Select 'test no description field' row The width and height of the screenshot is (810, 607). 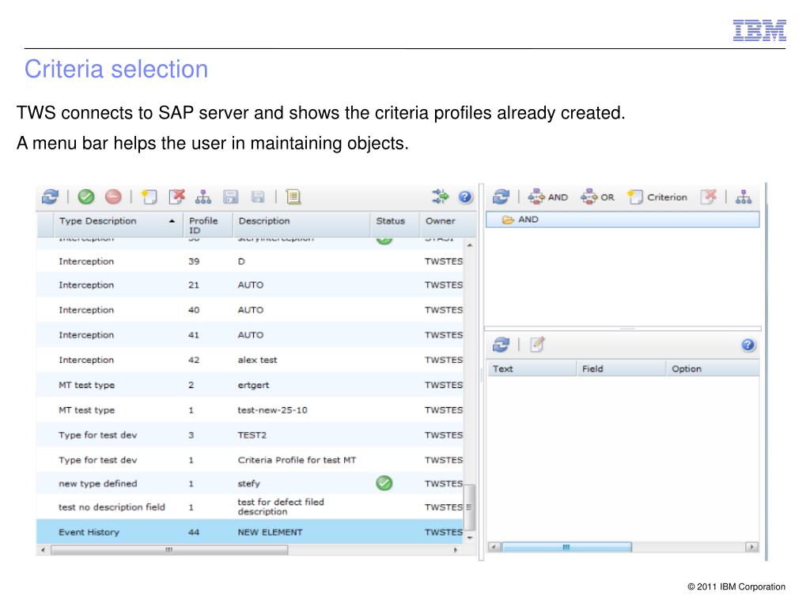click(x=249, y=507)
